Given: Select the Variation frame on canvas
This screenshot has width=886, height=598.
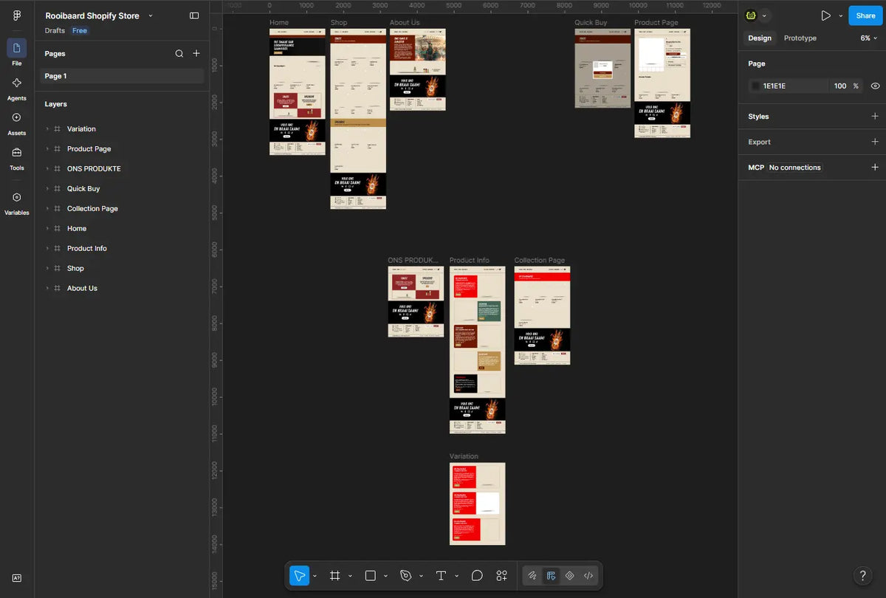Looking at the screenshot, I should click(477, 504).
